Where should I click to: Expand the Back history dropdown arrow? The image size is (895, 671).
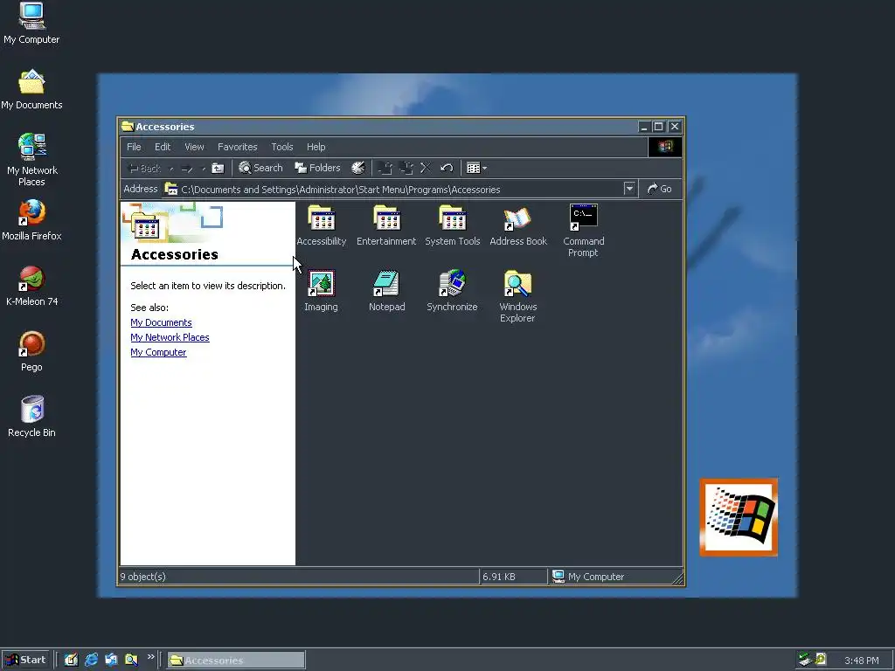click(x=171, y=169)
